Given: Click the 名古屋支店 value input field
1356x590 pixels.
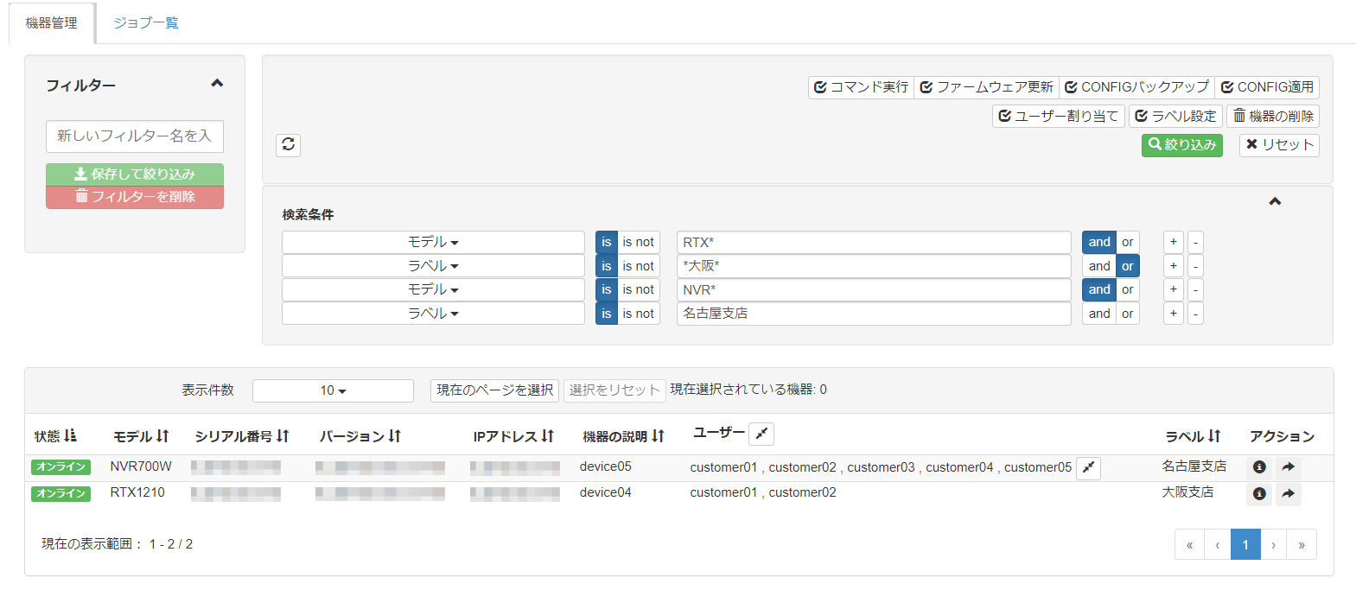Looking at the screenshot, I should click(874, 314).
